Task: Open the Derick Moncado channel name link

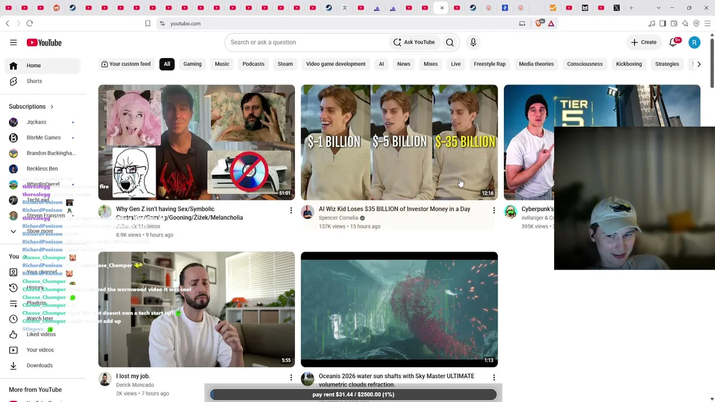Action: point(135,385)
